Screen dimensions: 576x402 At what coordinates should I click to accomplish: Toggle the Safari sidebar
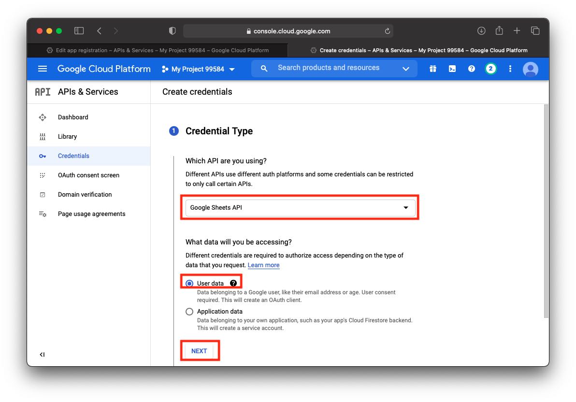79,31
